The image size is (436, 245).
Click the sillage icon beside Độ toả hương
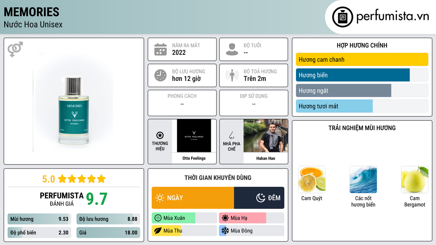(x=232, y=75)
